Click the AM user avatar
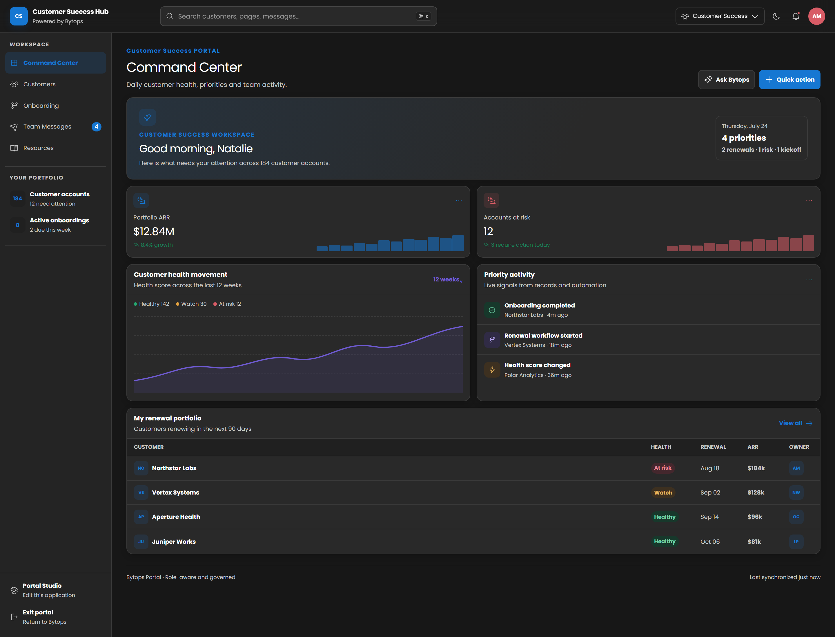 point(816,16)
